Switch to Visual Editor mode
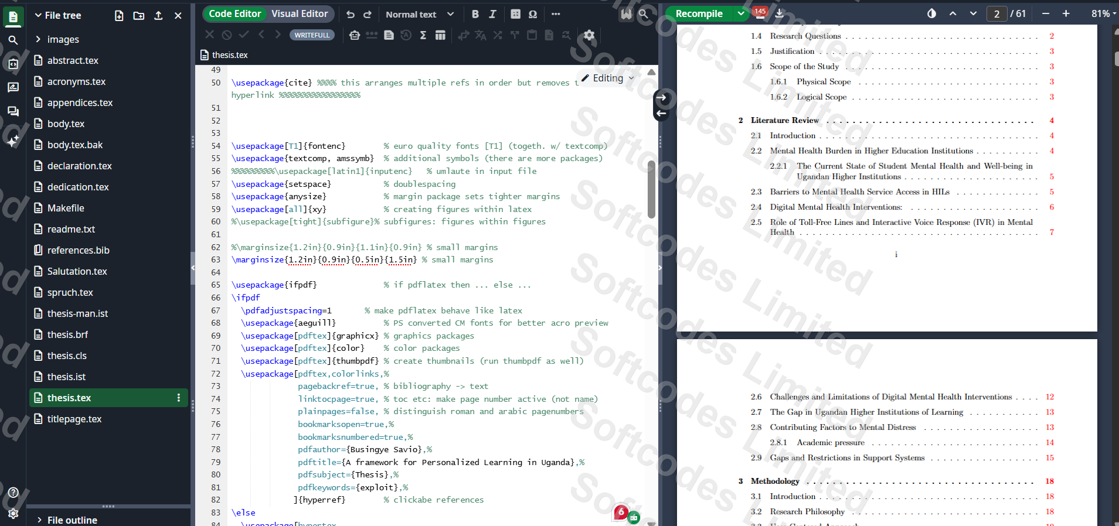The image size is (1119, 526). pos(300,13)
